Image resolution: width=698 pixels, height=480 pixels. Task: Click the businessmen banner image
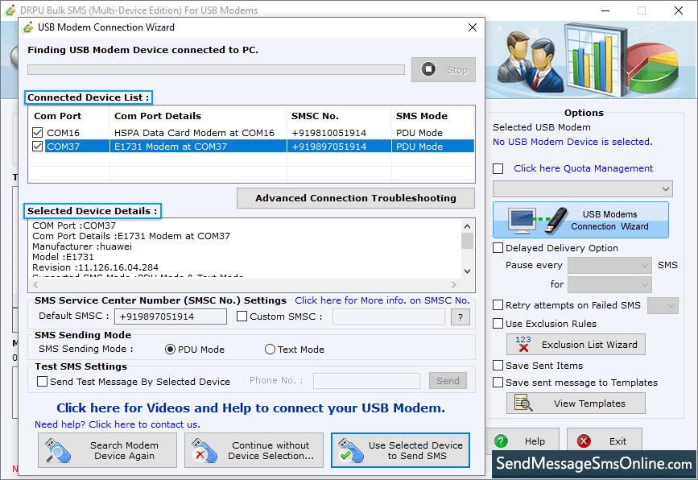[x=530, y=60]
